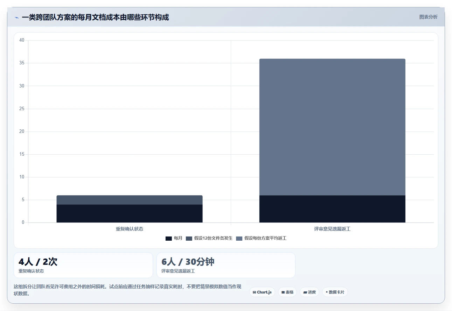
Task: Open the 6人 / 30分钟 data card
Action: point(226,265)
